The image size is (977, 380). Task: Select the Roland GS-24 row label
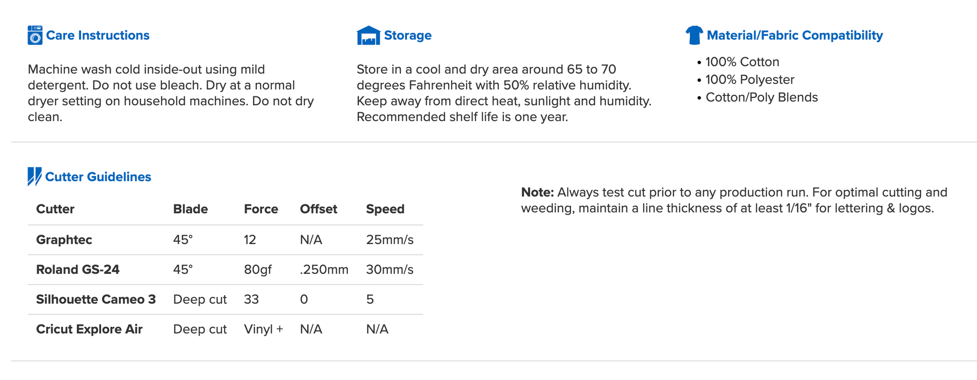pos(78,269)
